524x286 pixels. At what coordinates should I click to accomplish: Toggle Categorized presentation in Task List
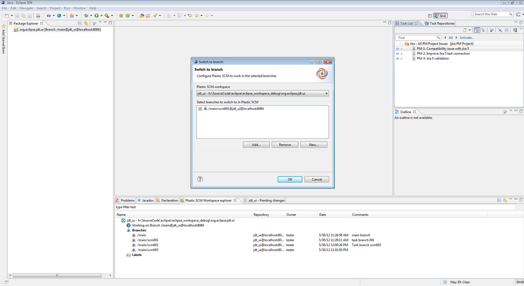point(477,30)
